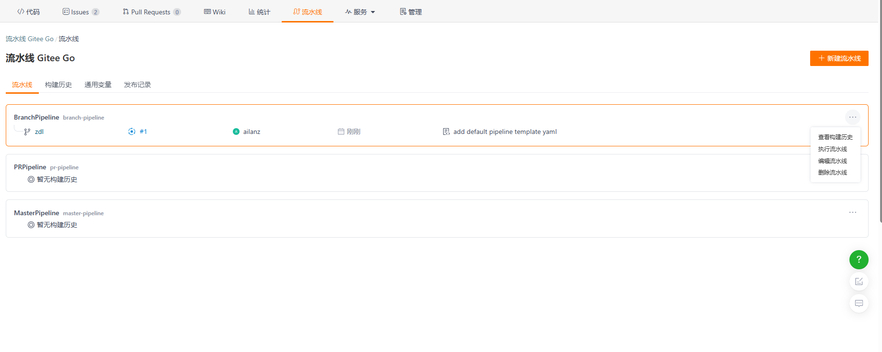Expand the 服务 dropdown menu
This screenshot has width=882, height=352.
point(360,12)
